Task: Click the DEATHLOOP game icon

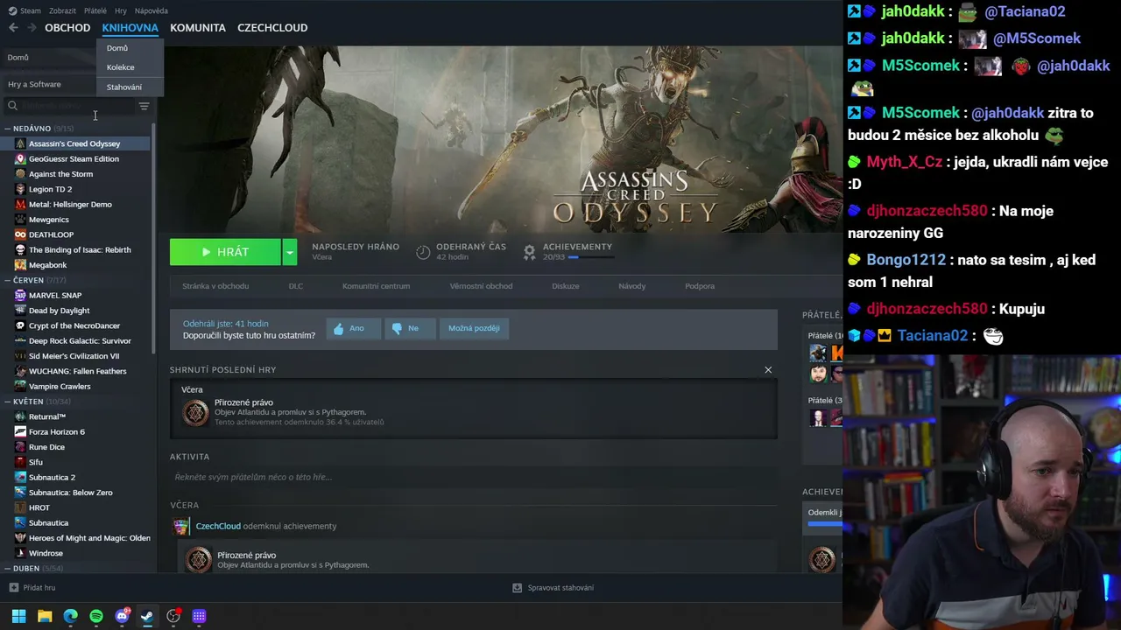Action: pos(20,234)
